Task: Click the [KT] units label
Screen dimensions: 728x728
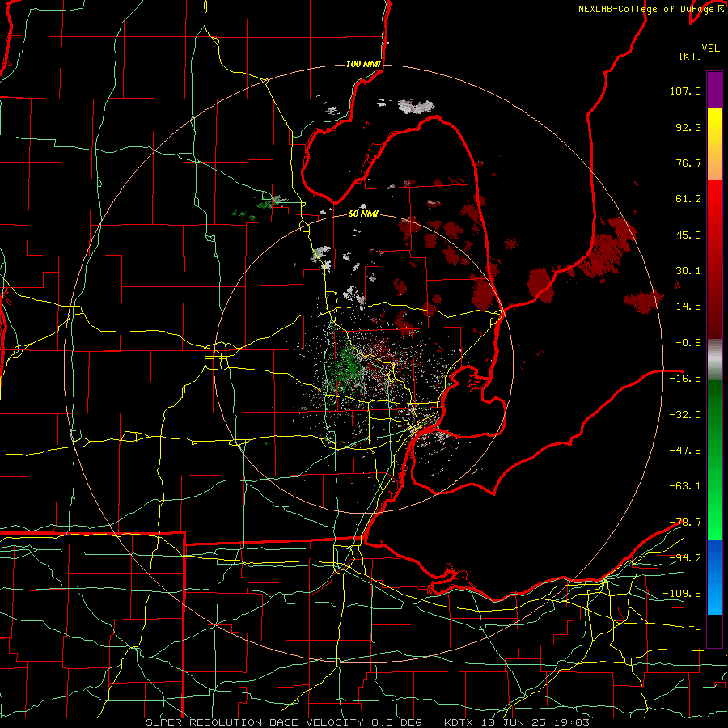Action: (x=690, y=56)
